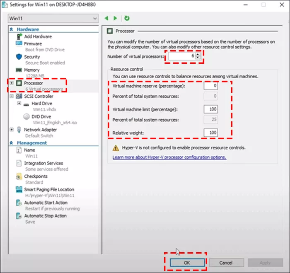Click the SCSI Controller icon
290x273 pixels.
pyautogui.click(x=19, y=96)
